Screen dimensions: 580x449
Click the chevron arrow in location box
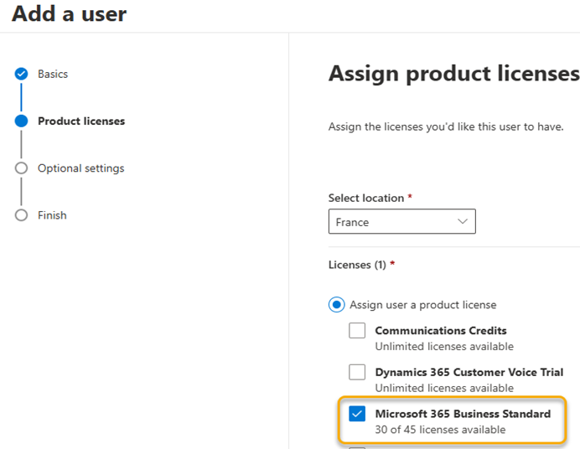coord(463,221)
